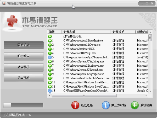Click the green plus icon of row 12

50,87
